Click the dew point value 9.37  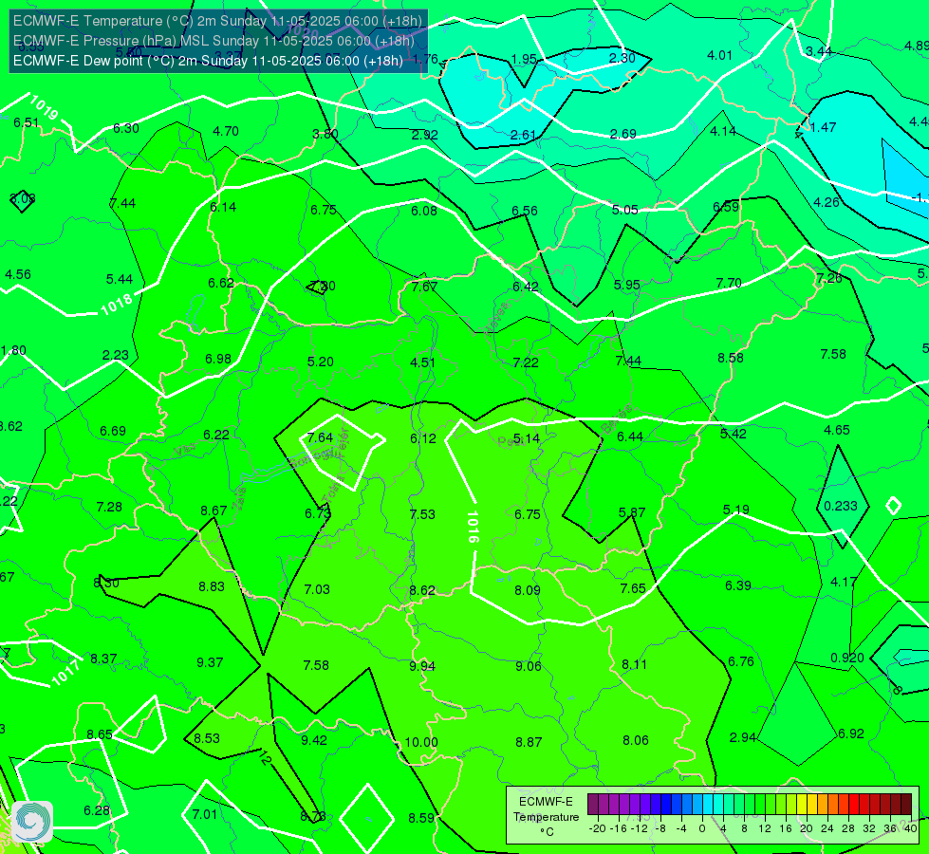click(210, 662)
